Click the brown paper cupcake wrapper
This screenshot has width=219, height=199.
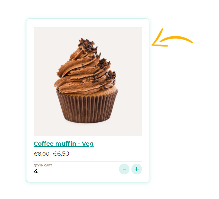tap(87, 108)
